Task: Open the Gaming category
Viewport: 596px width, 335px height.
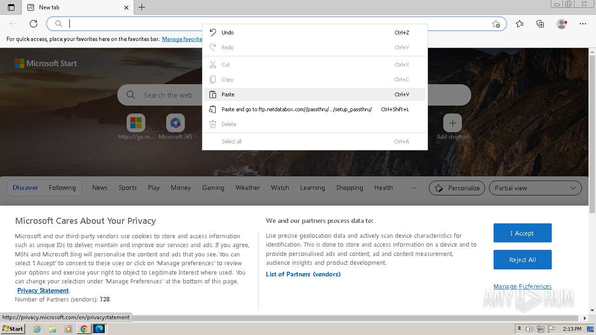Action: coord(213,188)
